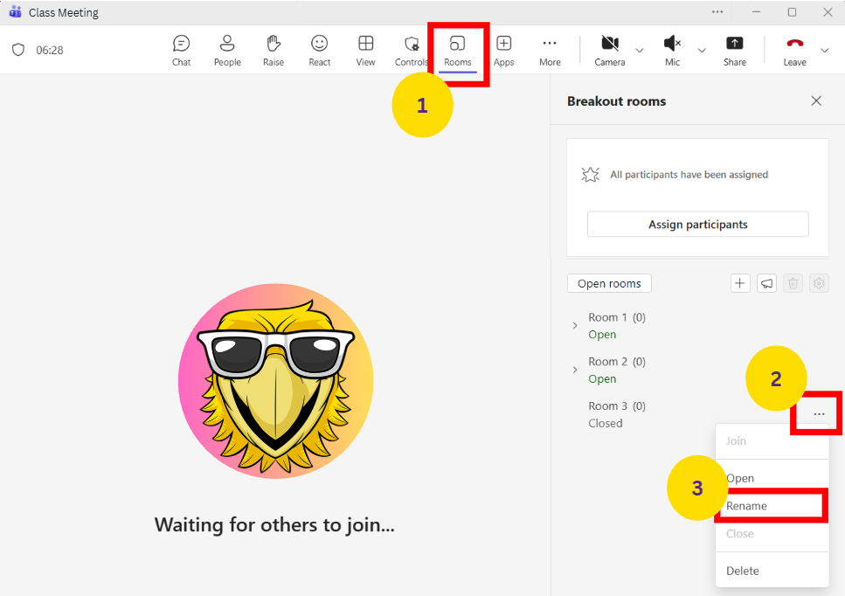
Task: Choose Delete in the room menu
Action: tap(743, 571)
